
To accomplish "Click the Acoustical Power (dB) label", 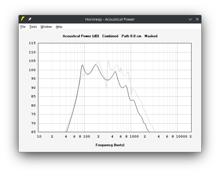I will 81,36.
